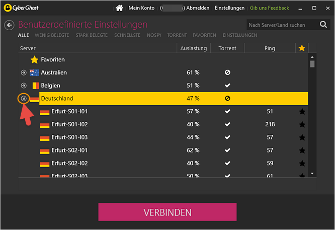Expand the Australien server list
The height and width of the screenshot is (230, 335).
24,72
